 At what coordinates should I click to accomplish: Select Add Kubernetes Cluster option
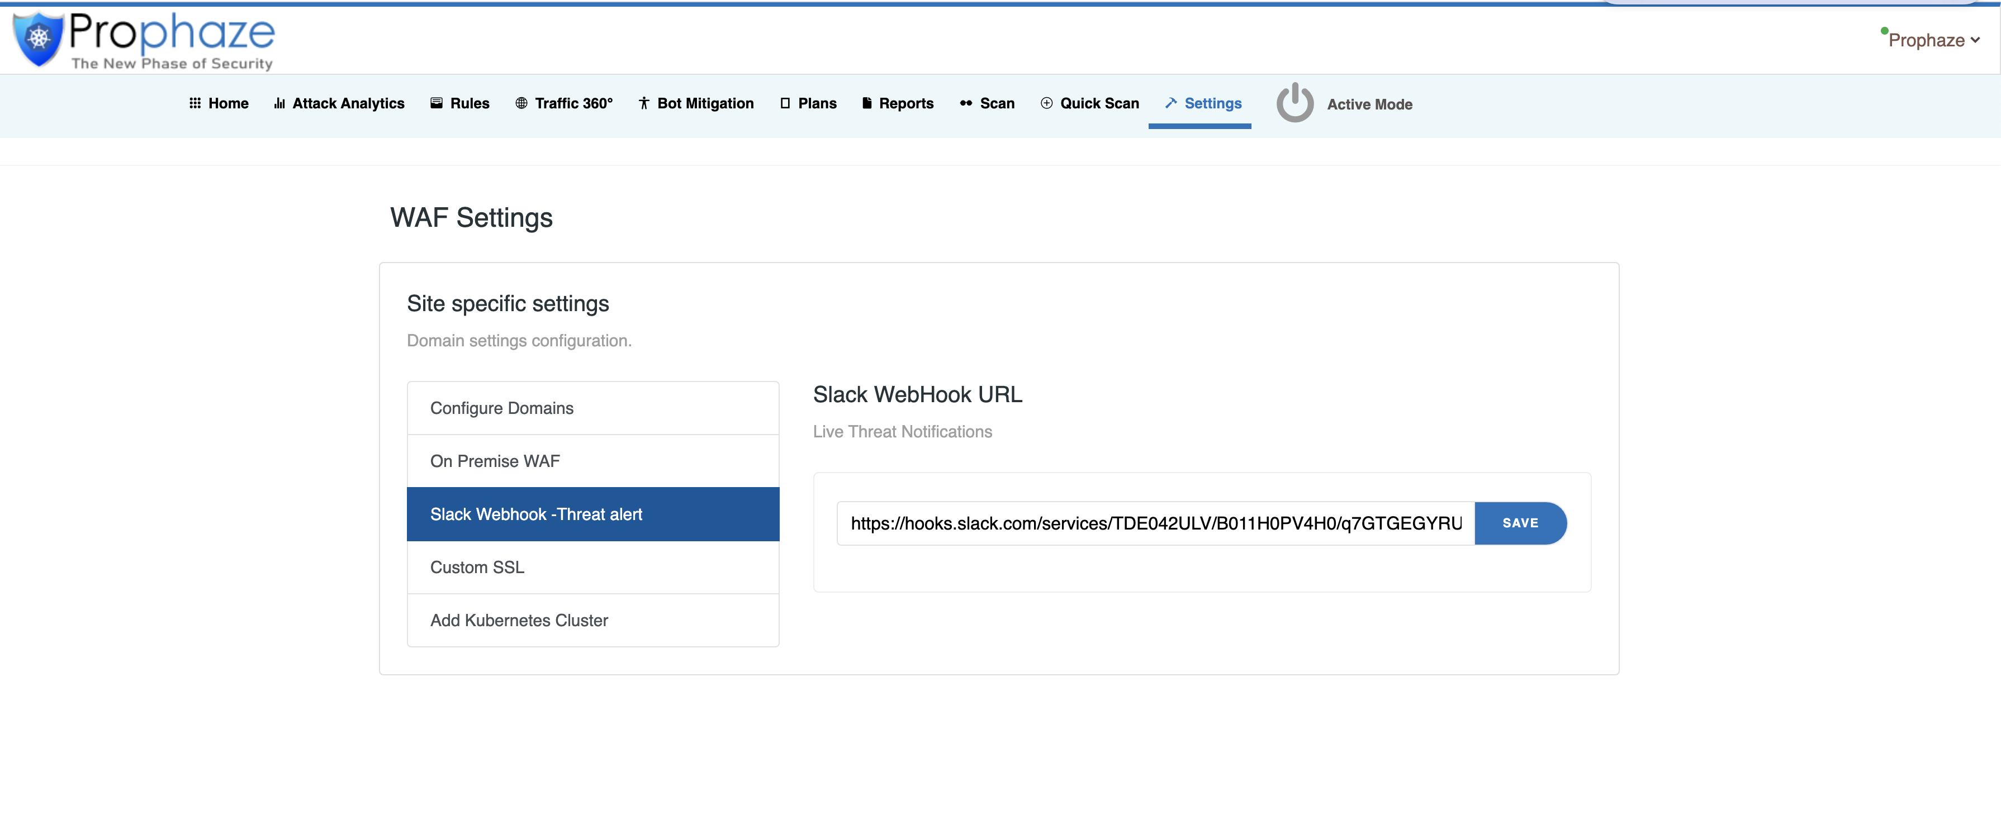[592, 621]
